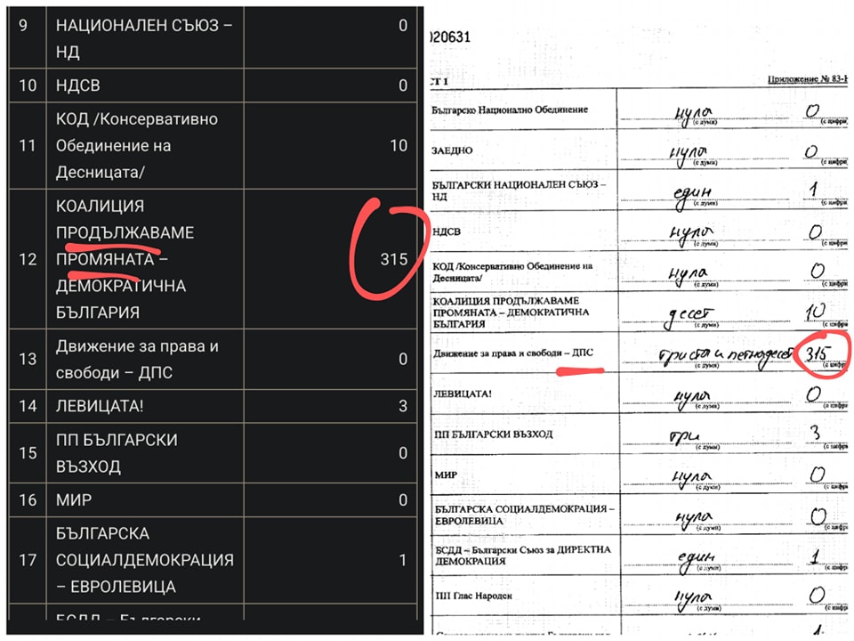This screenshot has width=854, height=641.
Task: Select КОАЛИЦИЯ ПРОДЪЛЖАВАМЕ ПРОМЯНАТА party name
Action: point(125,232)
